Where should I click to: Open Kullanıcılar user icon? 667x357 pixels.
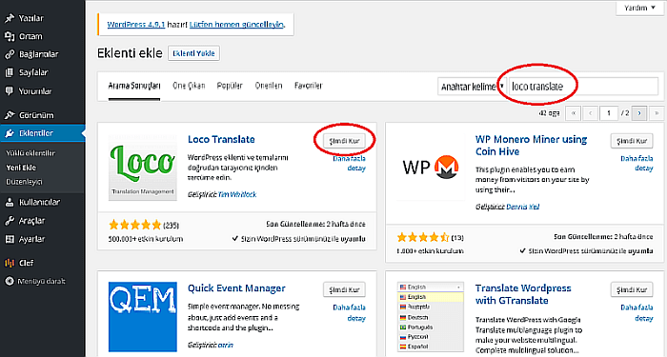pyautogui.click(x=10, y=202)
